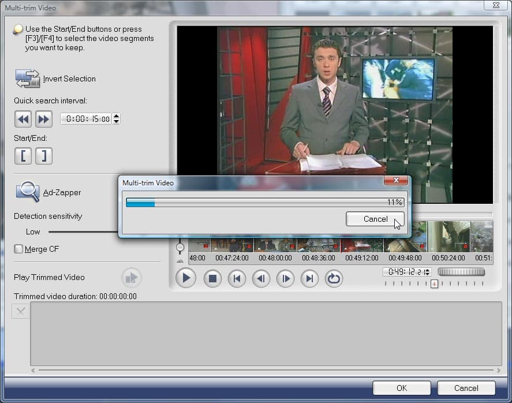Viewport: 512px width, 403px height.
Task: Click the hint lightbulb icon
Action: 18,29
